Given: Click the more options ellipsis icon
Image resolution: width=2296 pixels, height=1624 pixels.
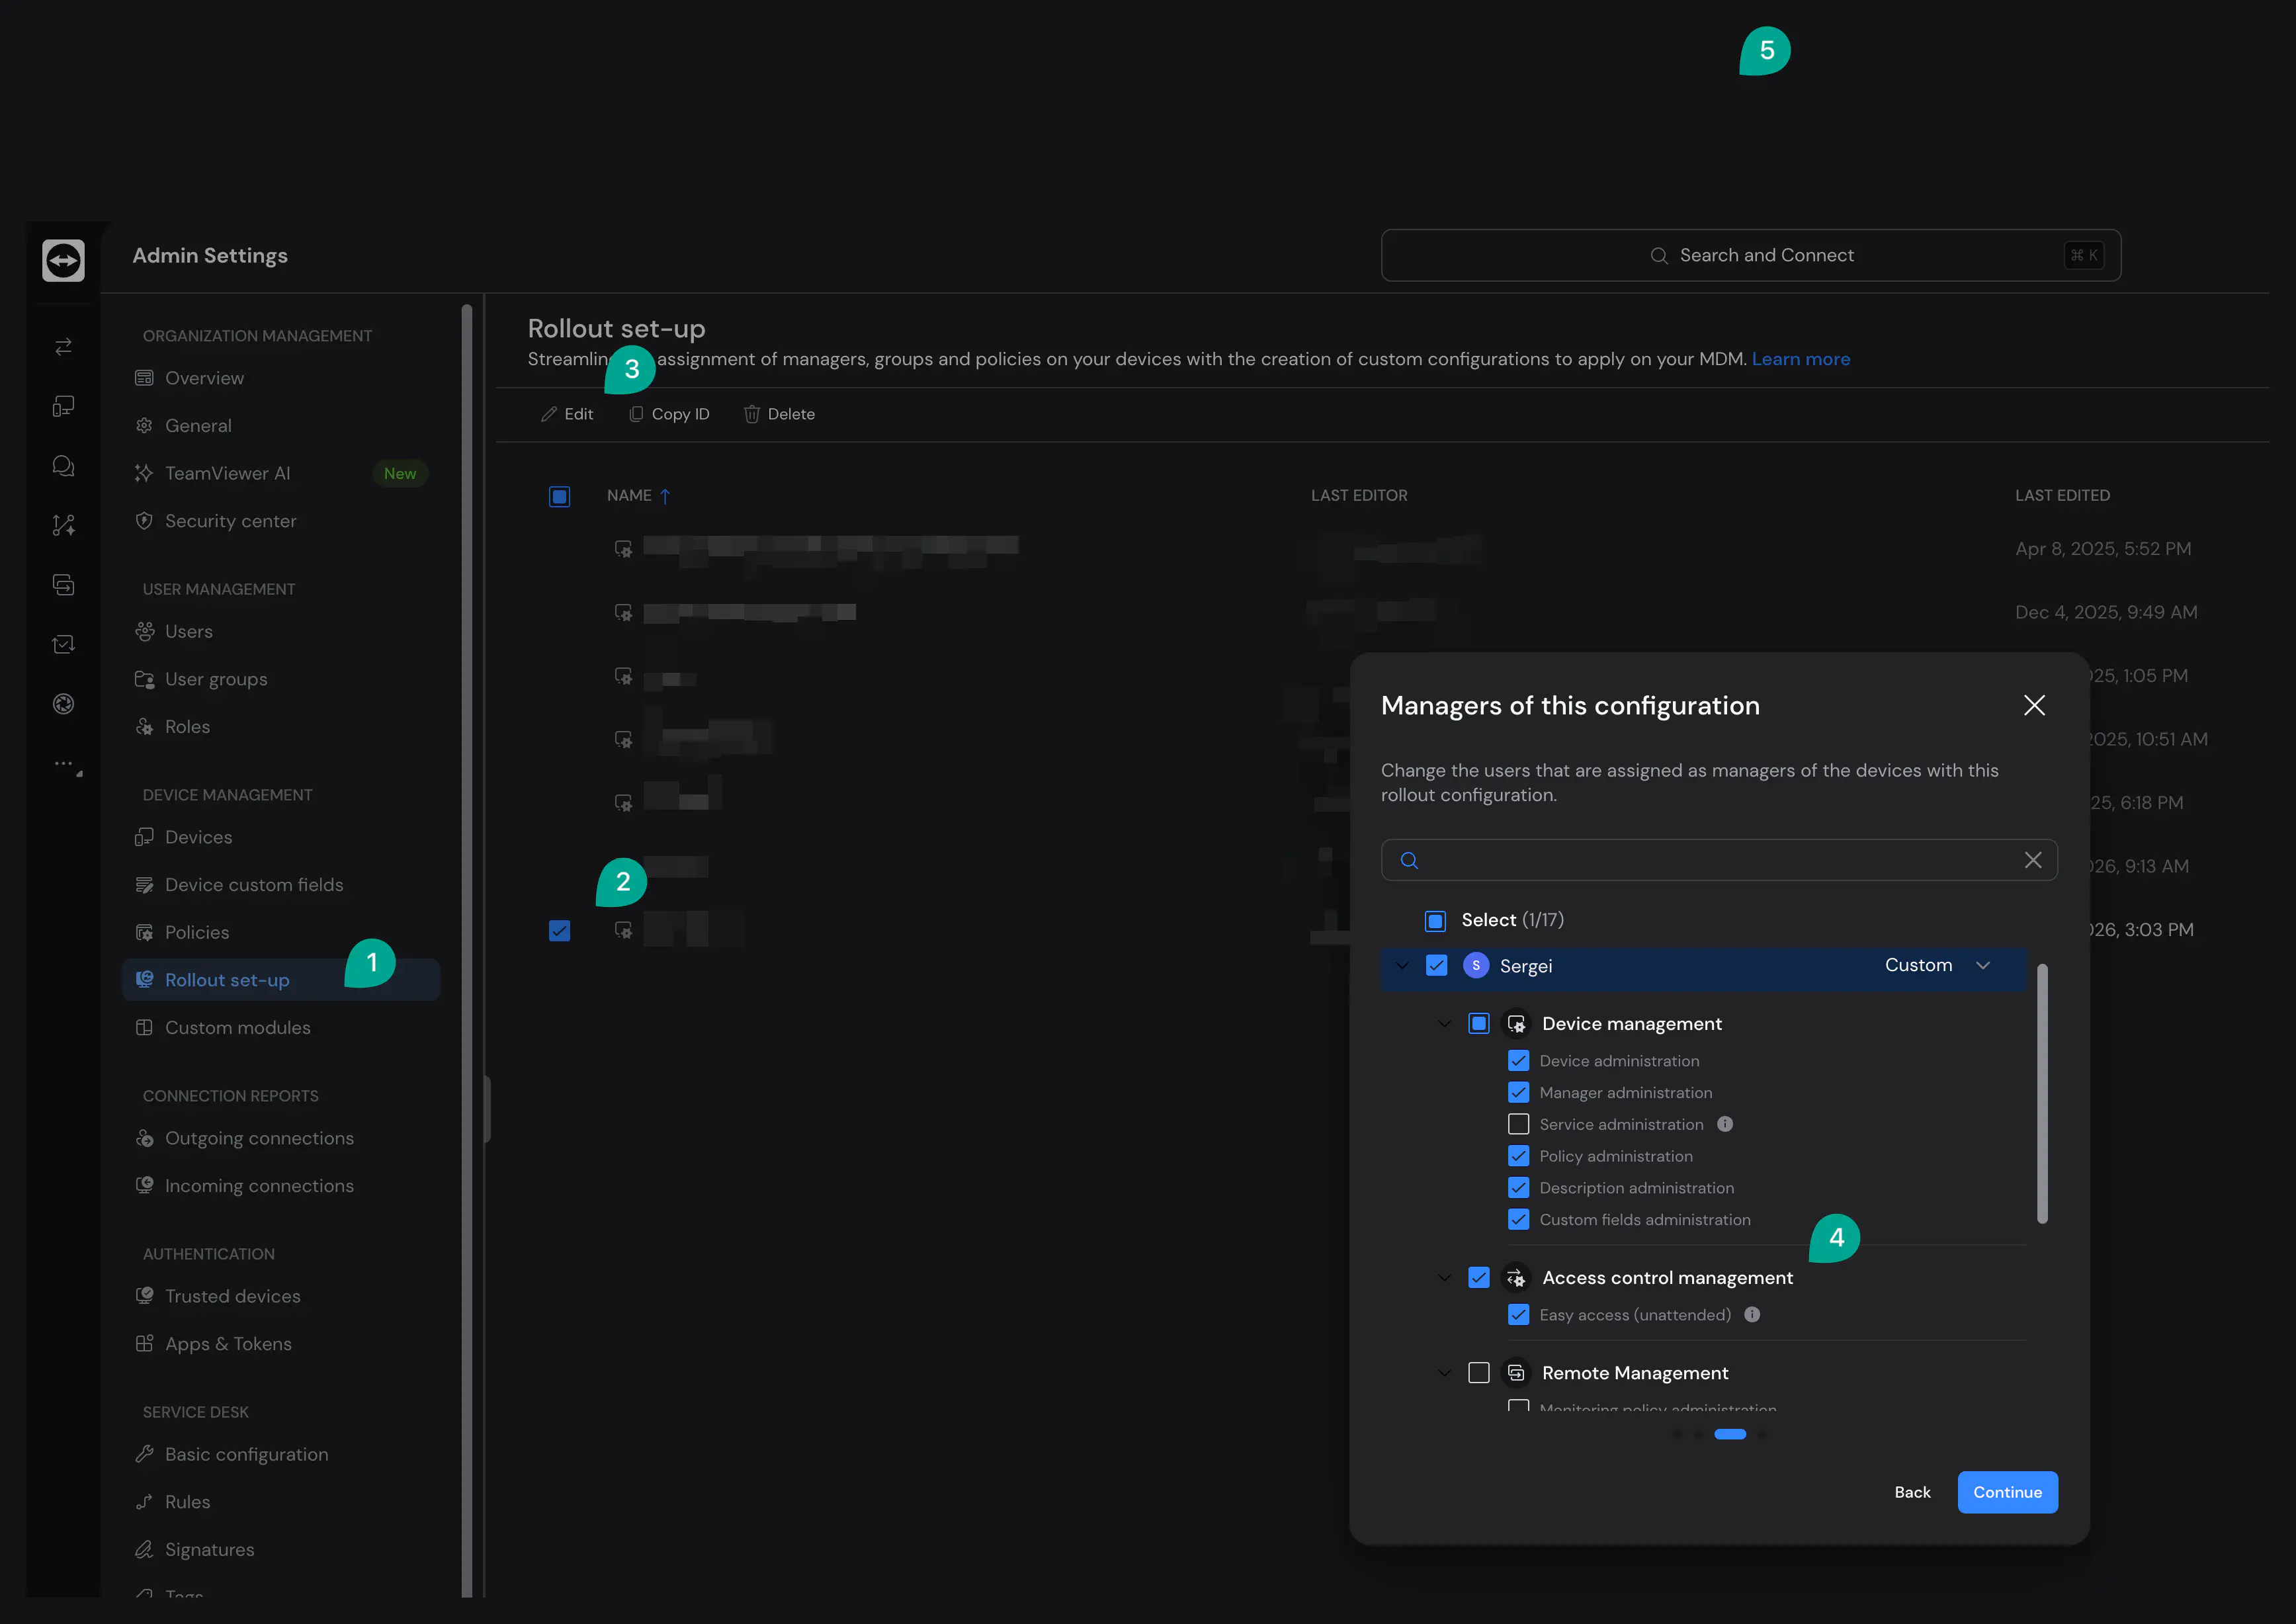Looking at the screenshot, I should click(64, 764).
